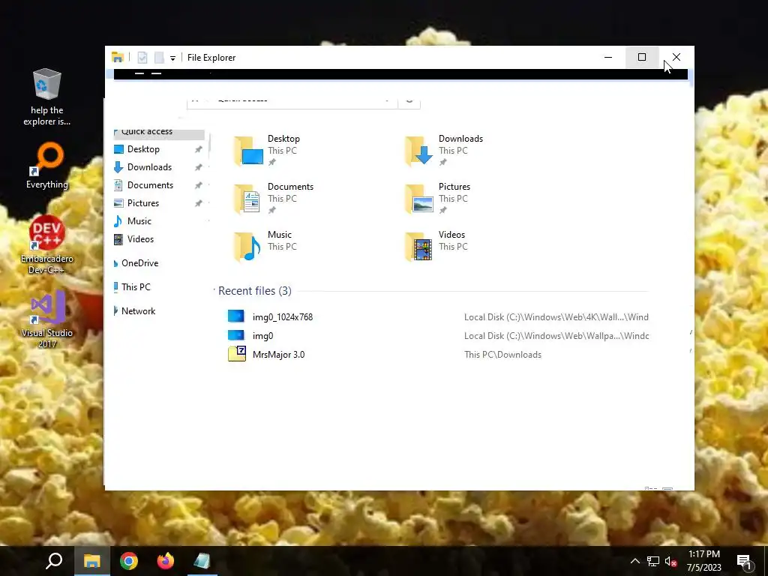The height and width of the screenshot is (576, 768).
Task: Open the Action Center notifications icon
Action: pyautogui.click(x=745, y=562)
